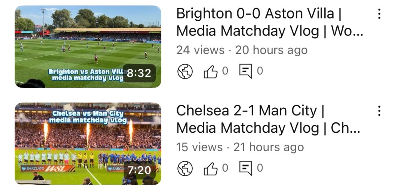The height and width of the screenshot is (192, 394).
Task: Open the Chelsea vs Man City video thumbnail
Action: (x=88, y=143)
